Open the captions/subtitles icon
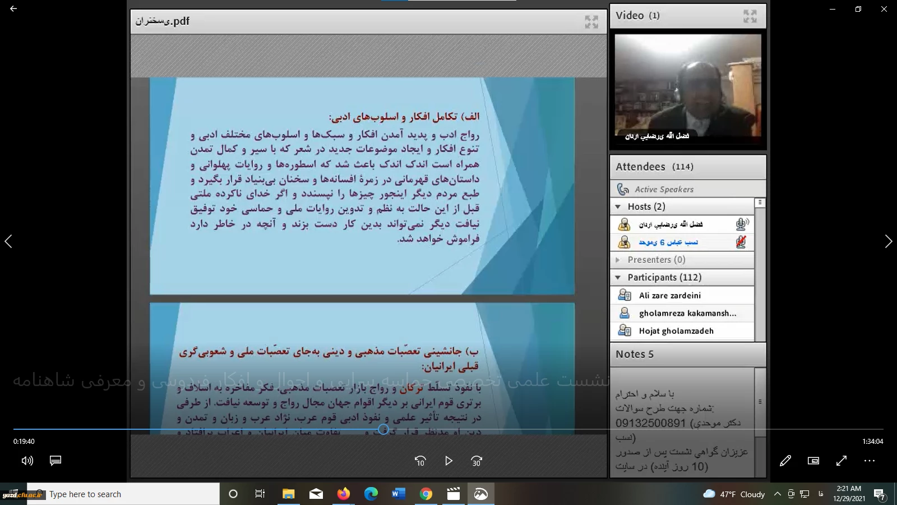The height and width of the screenshot is (505, 897). click(56, 461)
